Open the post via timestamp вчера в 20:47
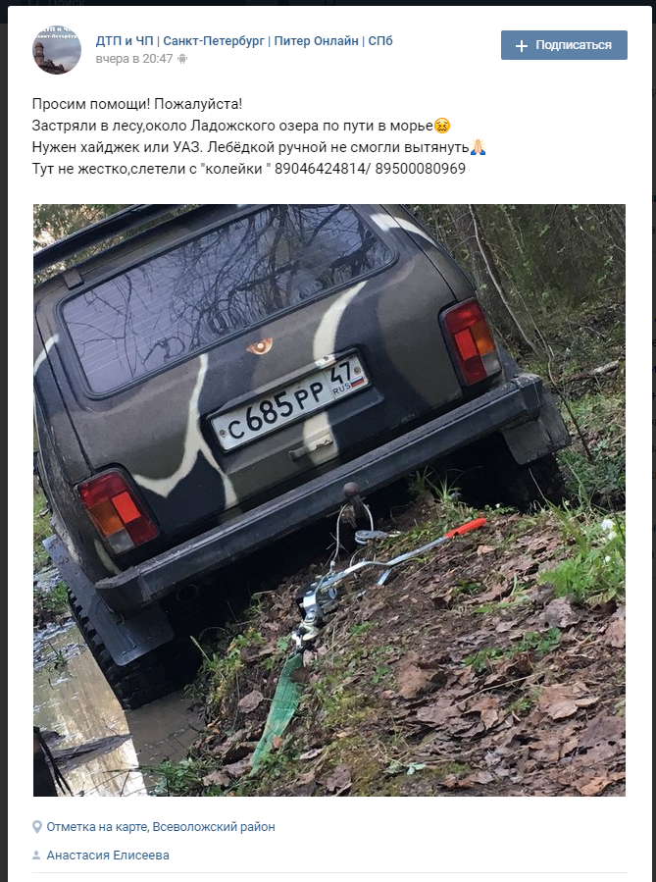 pos(133,59)
